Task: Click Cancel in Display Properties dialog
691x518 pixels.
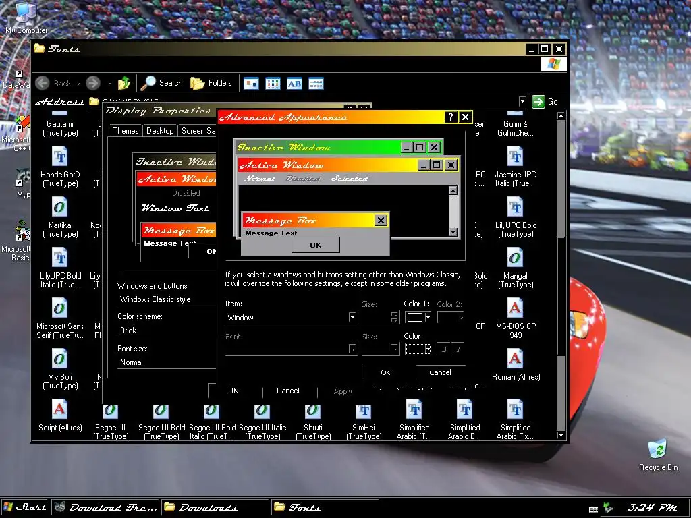Action: pyautogui.click(x=287, y=391)
